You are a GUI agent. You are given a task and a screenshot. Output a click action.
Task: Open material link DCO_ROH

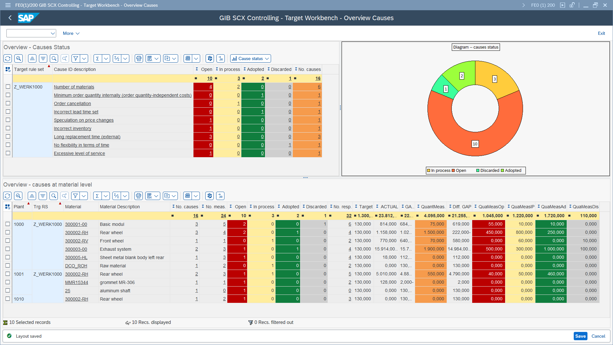pos(76,266)
